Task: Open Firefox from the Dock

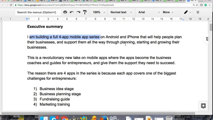Action: [x=104, y=118]
